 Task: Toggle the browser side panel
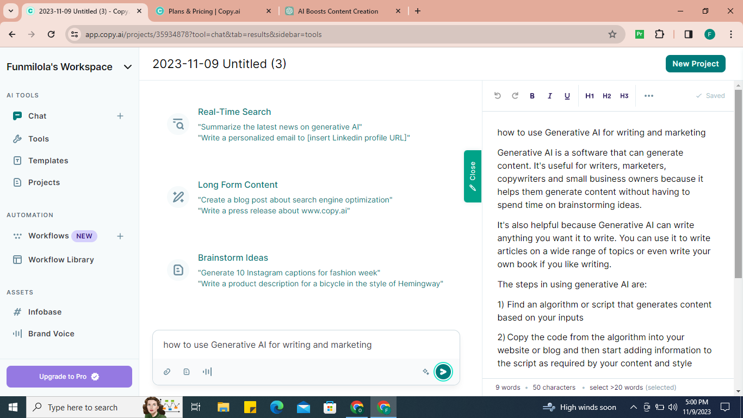click(688, 34)
